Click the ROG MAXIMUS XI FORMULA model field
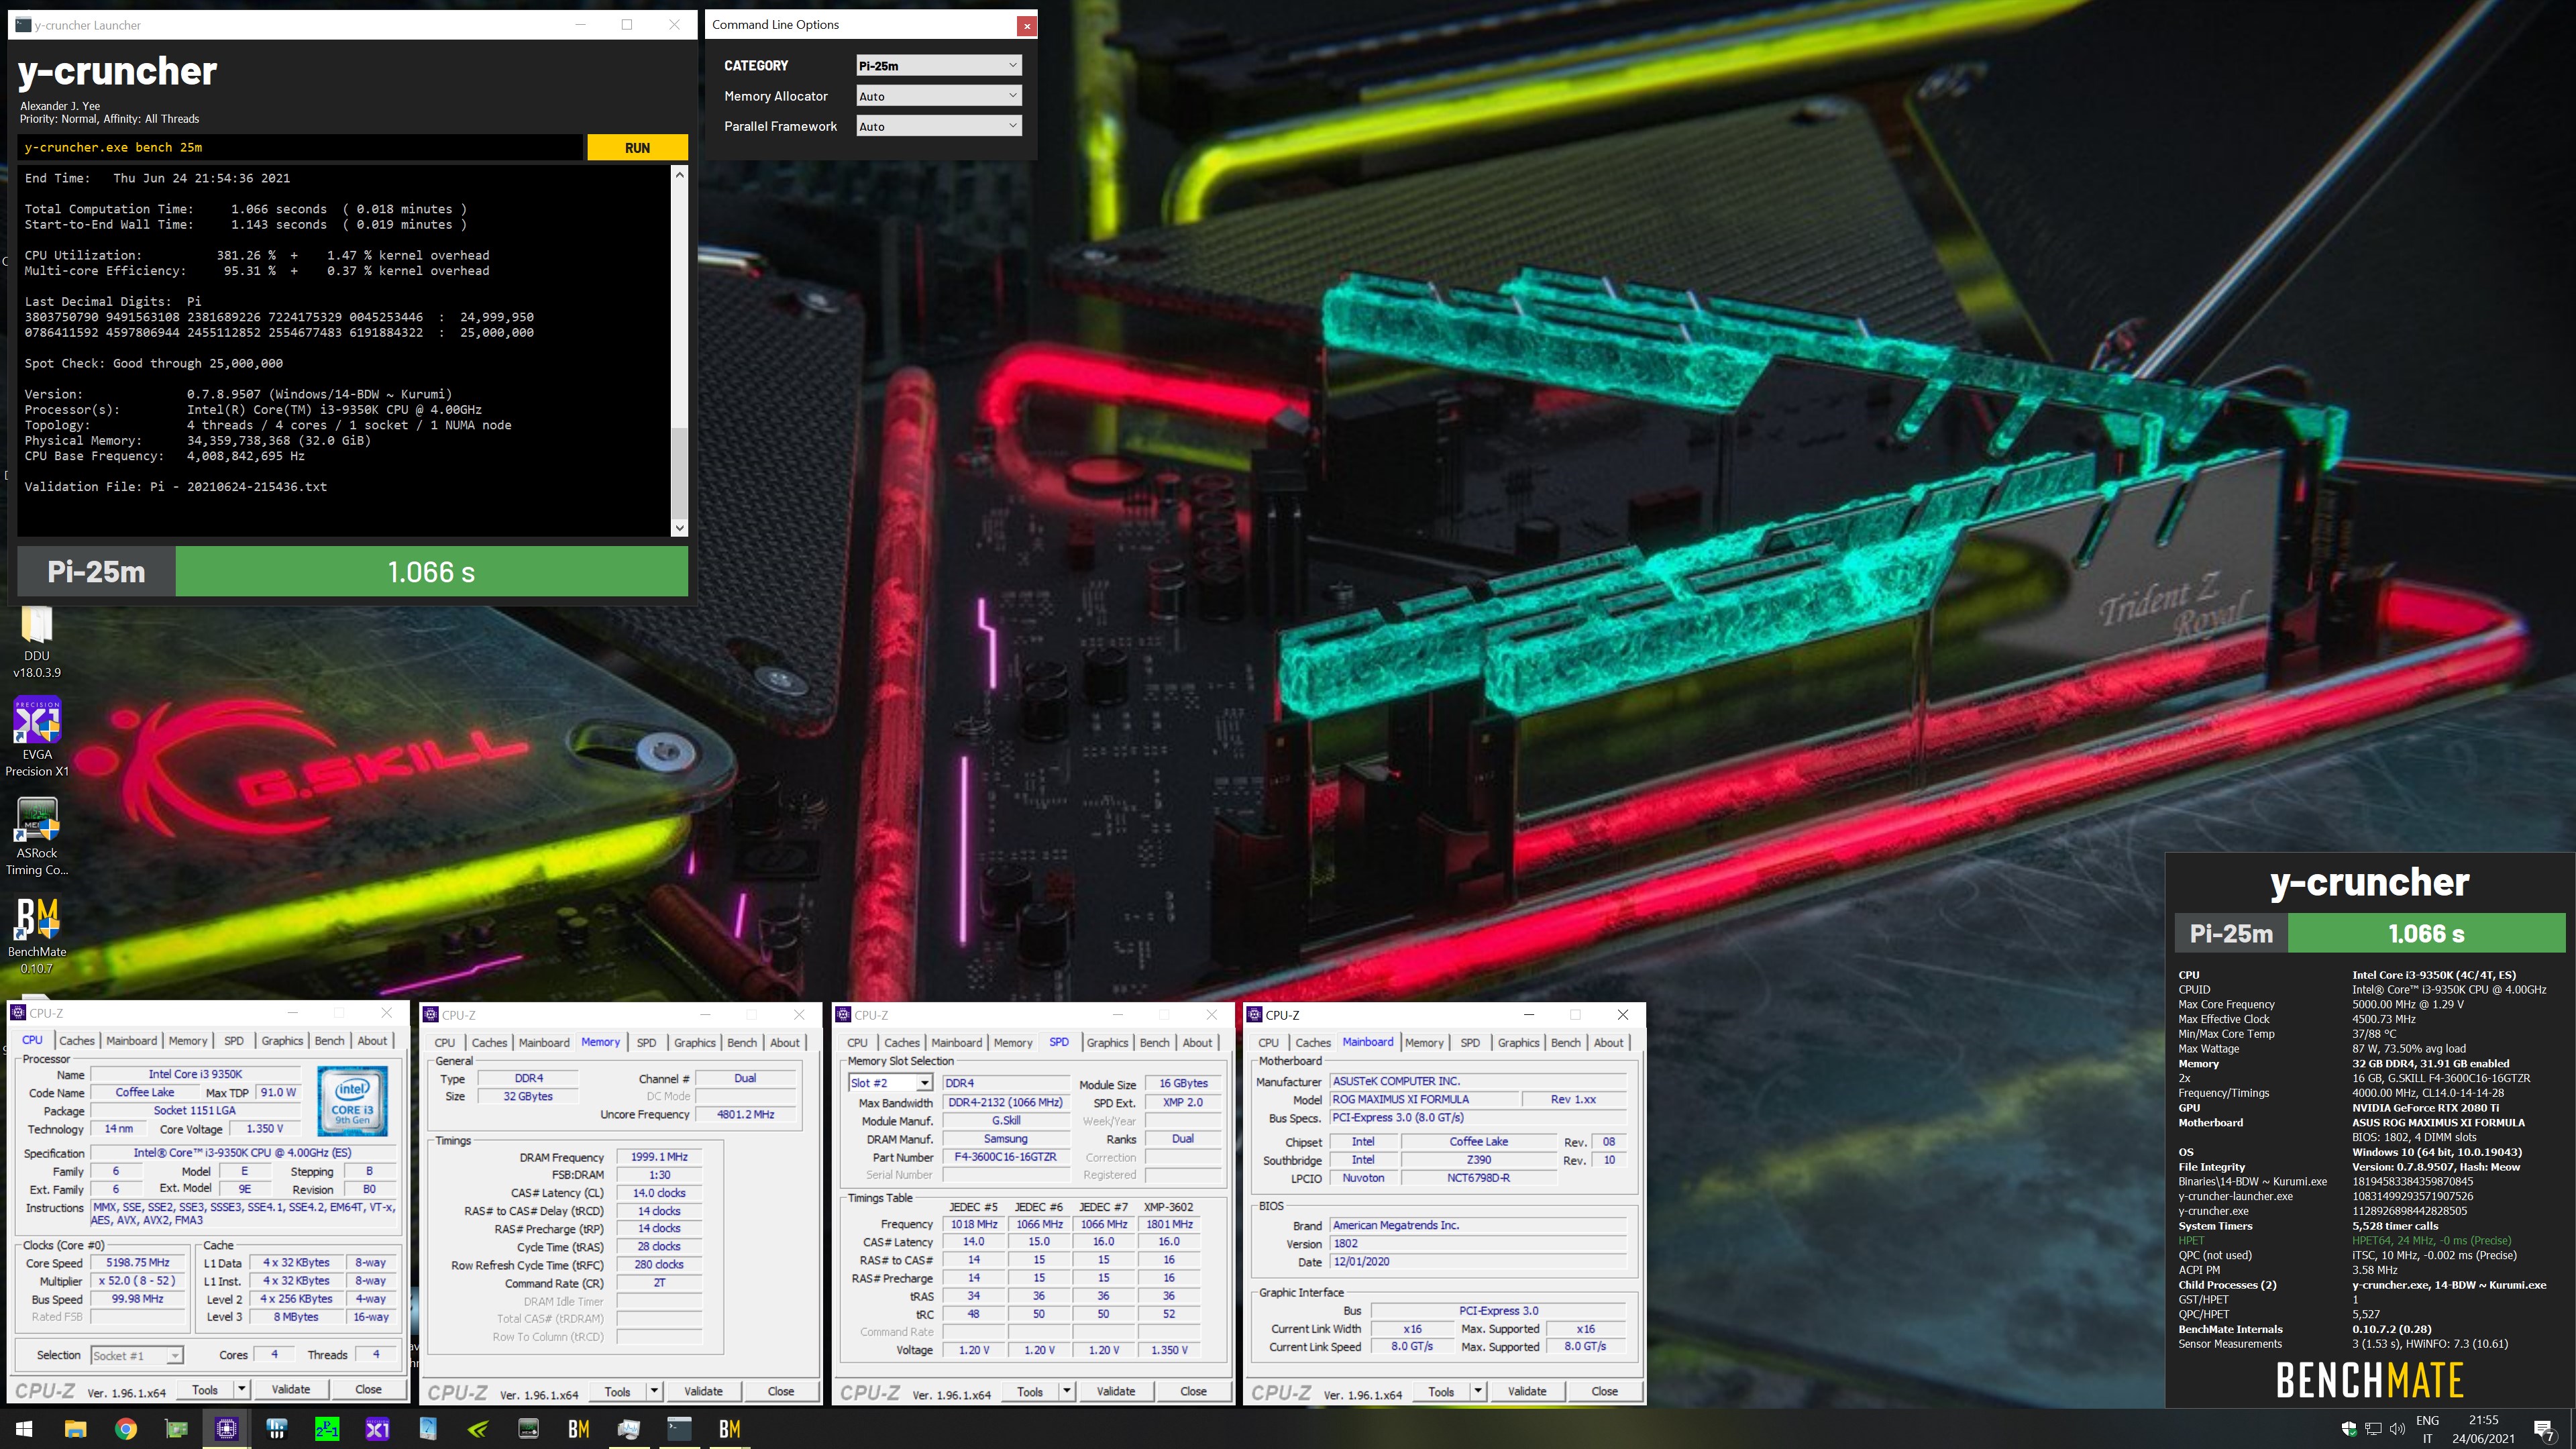The image size is (2576, 1449). click(x=1424, y=1099)
